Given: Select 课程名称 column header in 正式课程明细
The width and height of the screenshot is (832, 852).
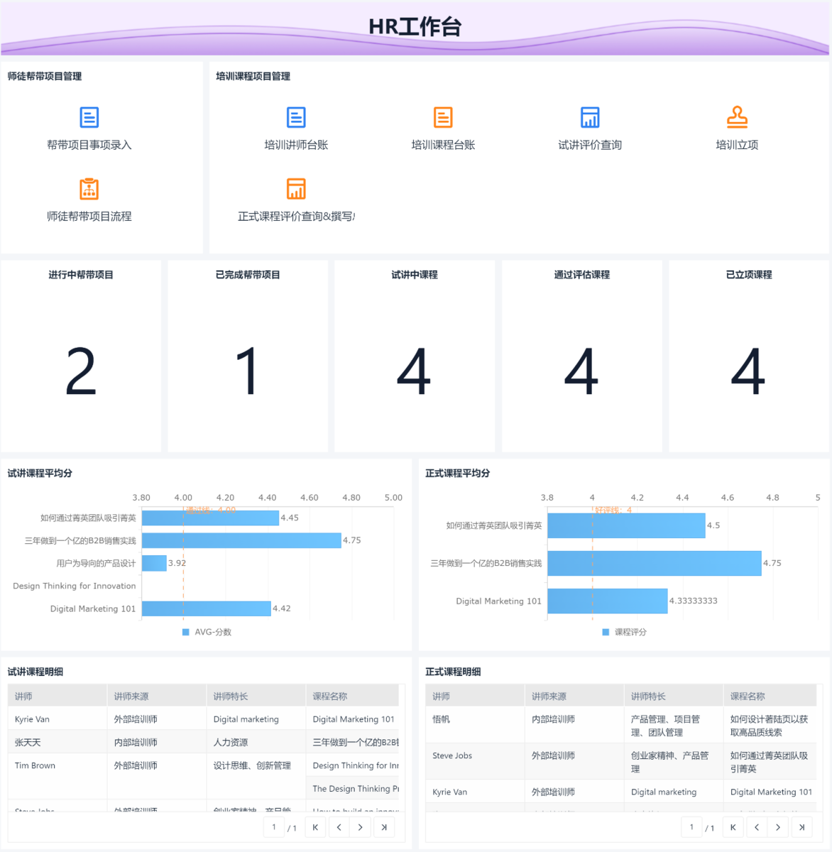Looking at the screenshot, I should (773, 697).
